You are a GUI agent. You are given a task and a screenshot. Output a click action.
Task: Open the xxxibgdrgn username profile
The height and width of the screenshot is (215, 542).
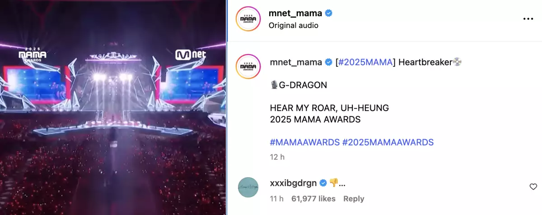point(294,183)
